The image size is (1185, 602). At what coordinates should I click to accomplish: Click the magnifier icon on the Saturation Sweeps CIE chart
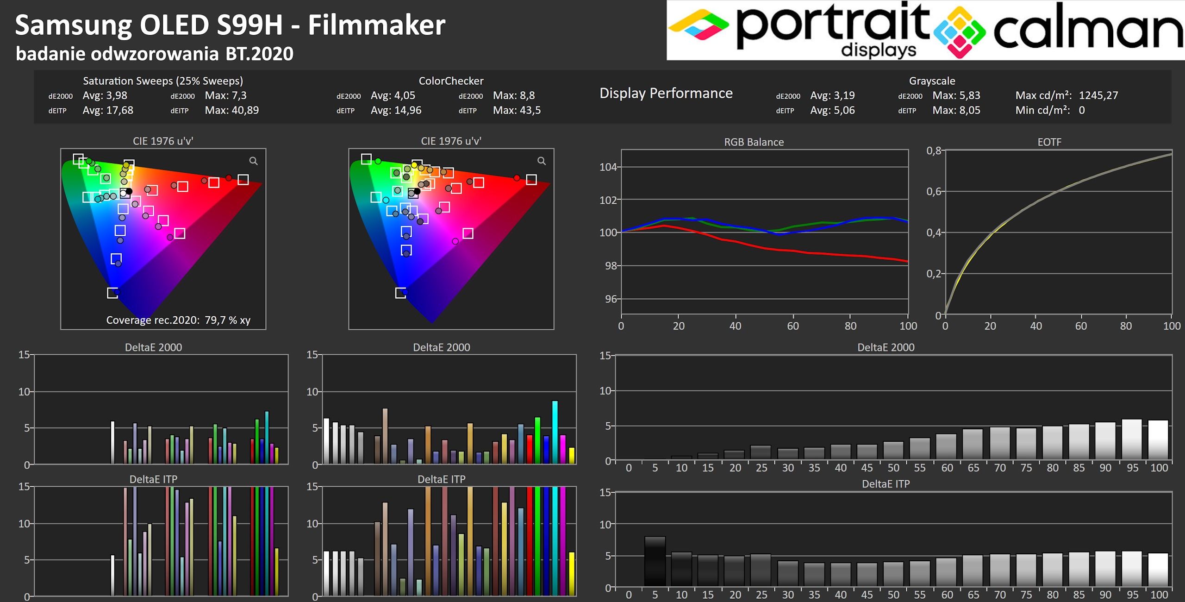point(253,161)
